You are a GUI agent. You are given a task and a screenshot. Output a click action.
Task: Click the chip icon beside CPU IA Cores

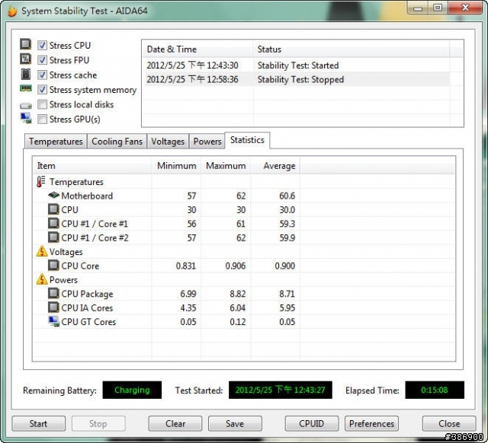pyautogui.click(x=53, y=308)
